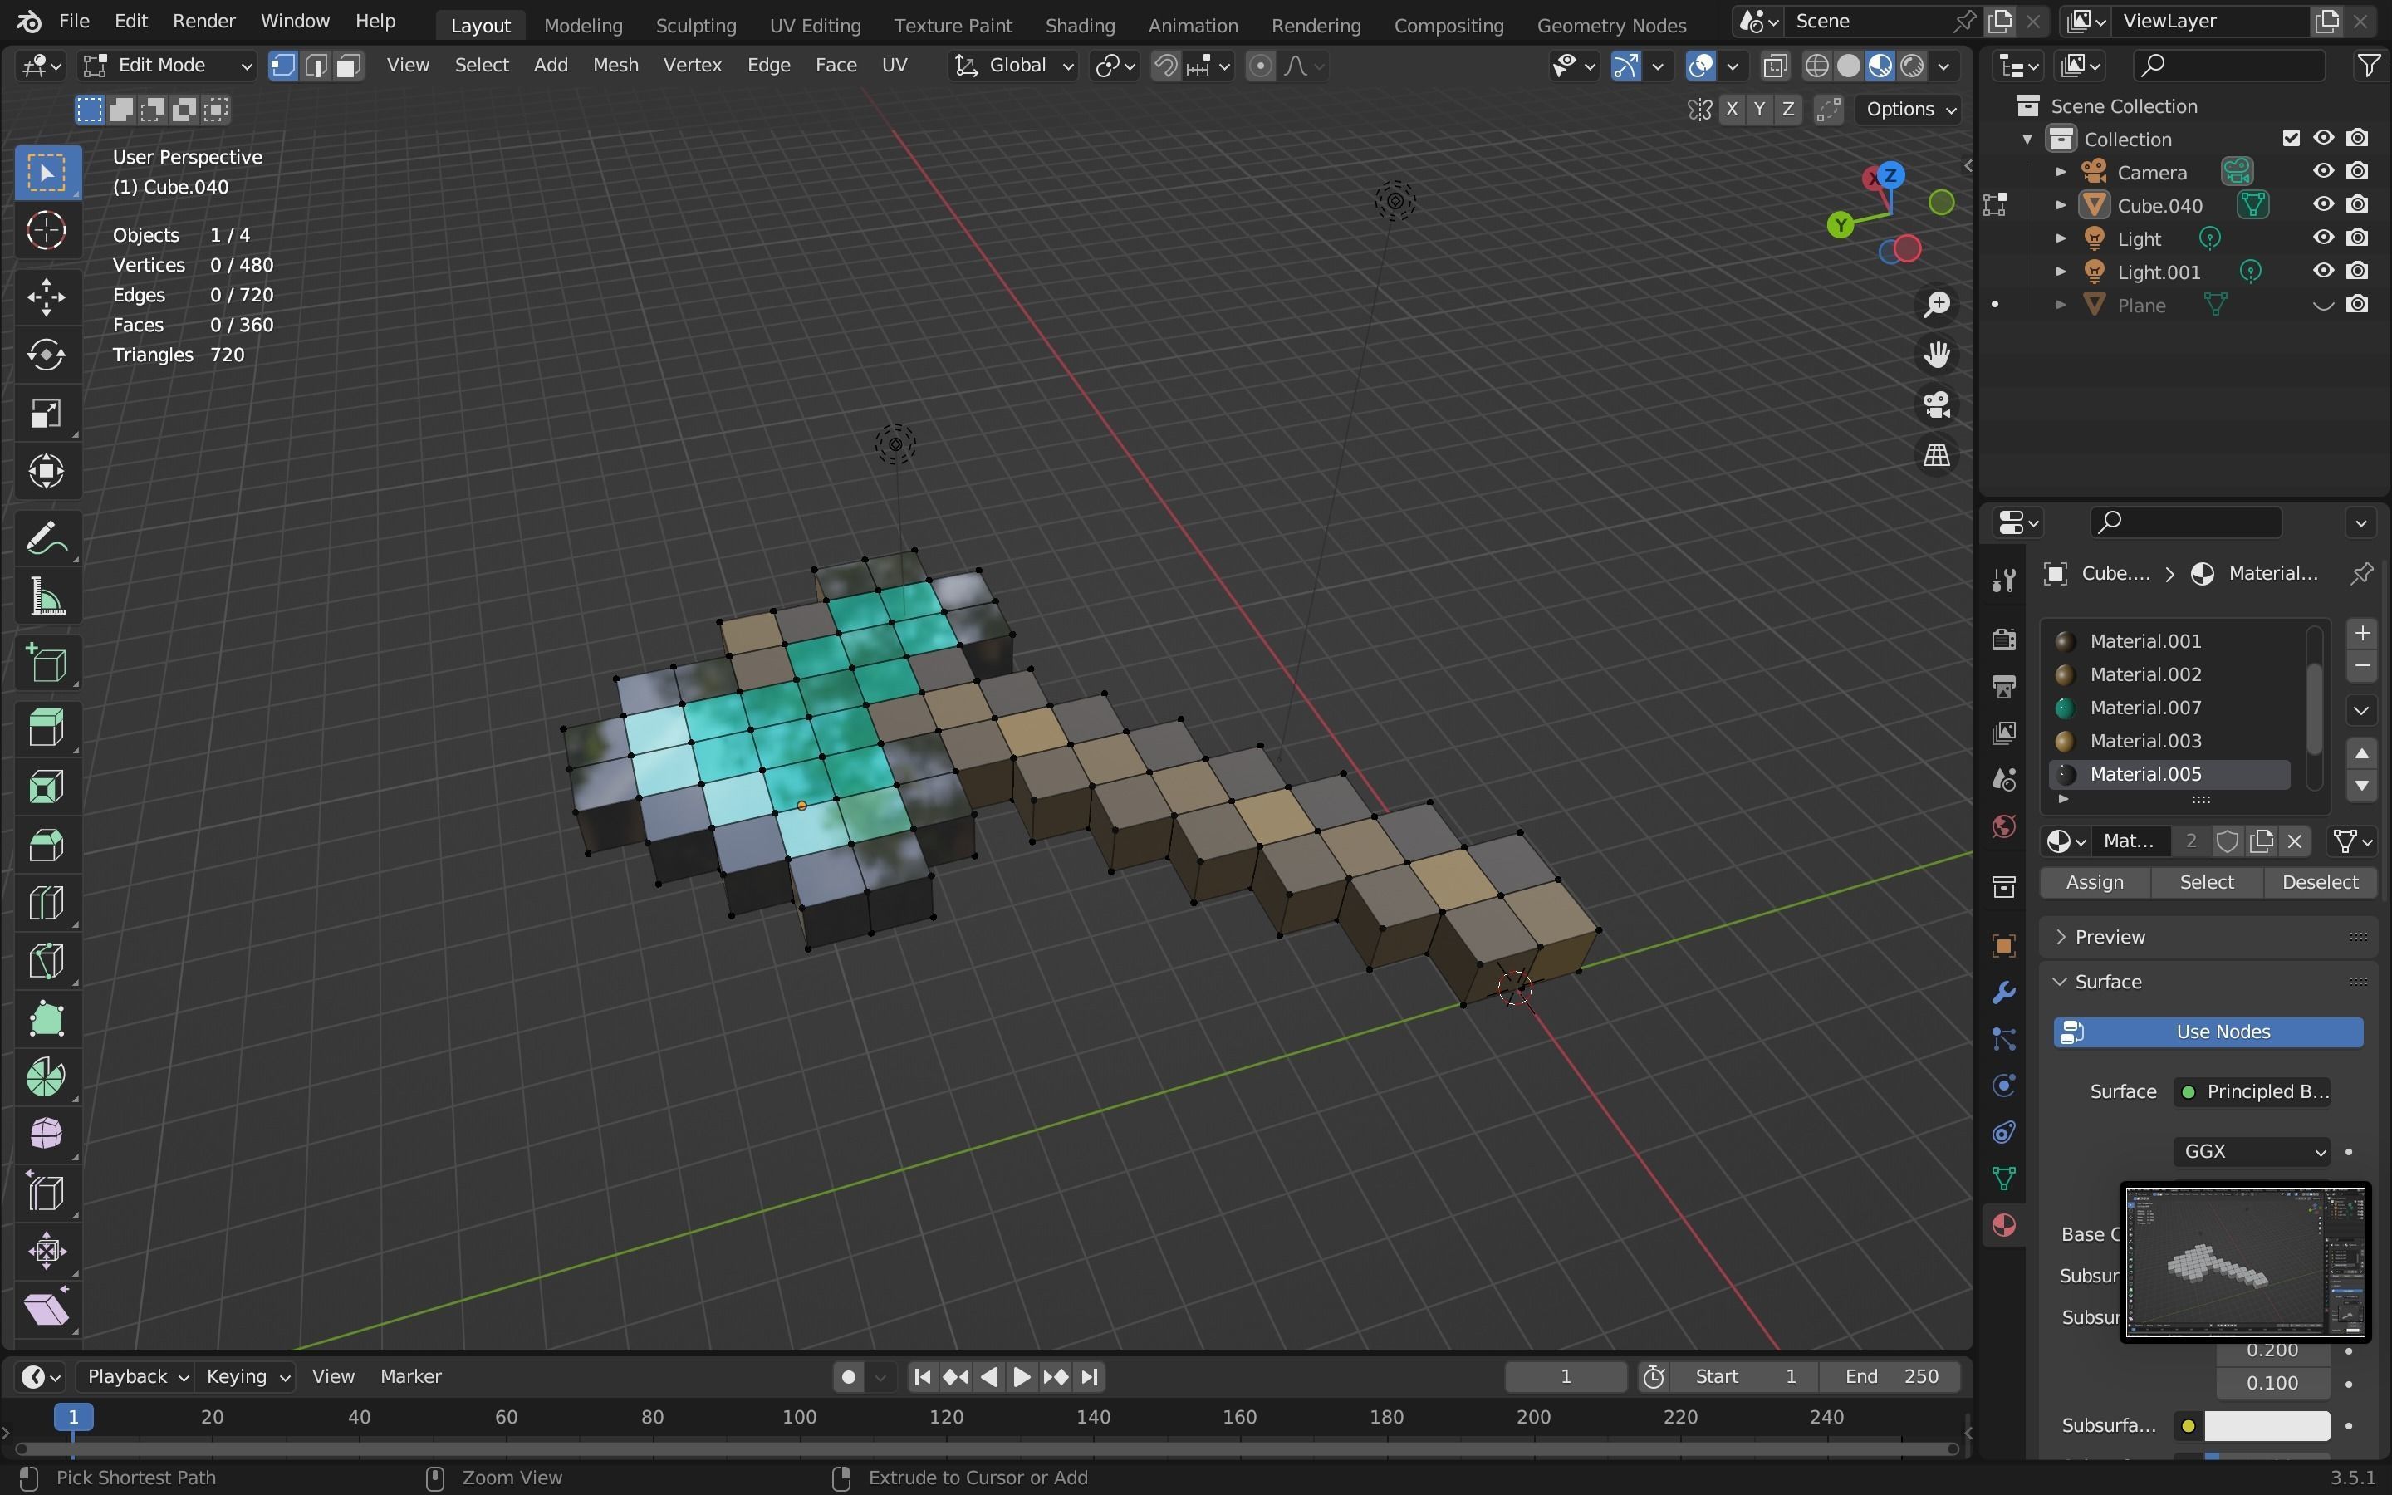The height and width of the screenshot is (1495, 2392).
Task: Open the Vertex menu
Action: click(x=692, y=66)
